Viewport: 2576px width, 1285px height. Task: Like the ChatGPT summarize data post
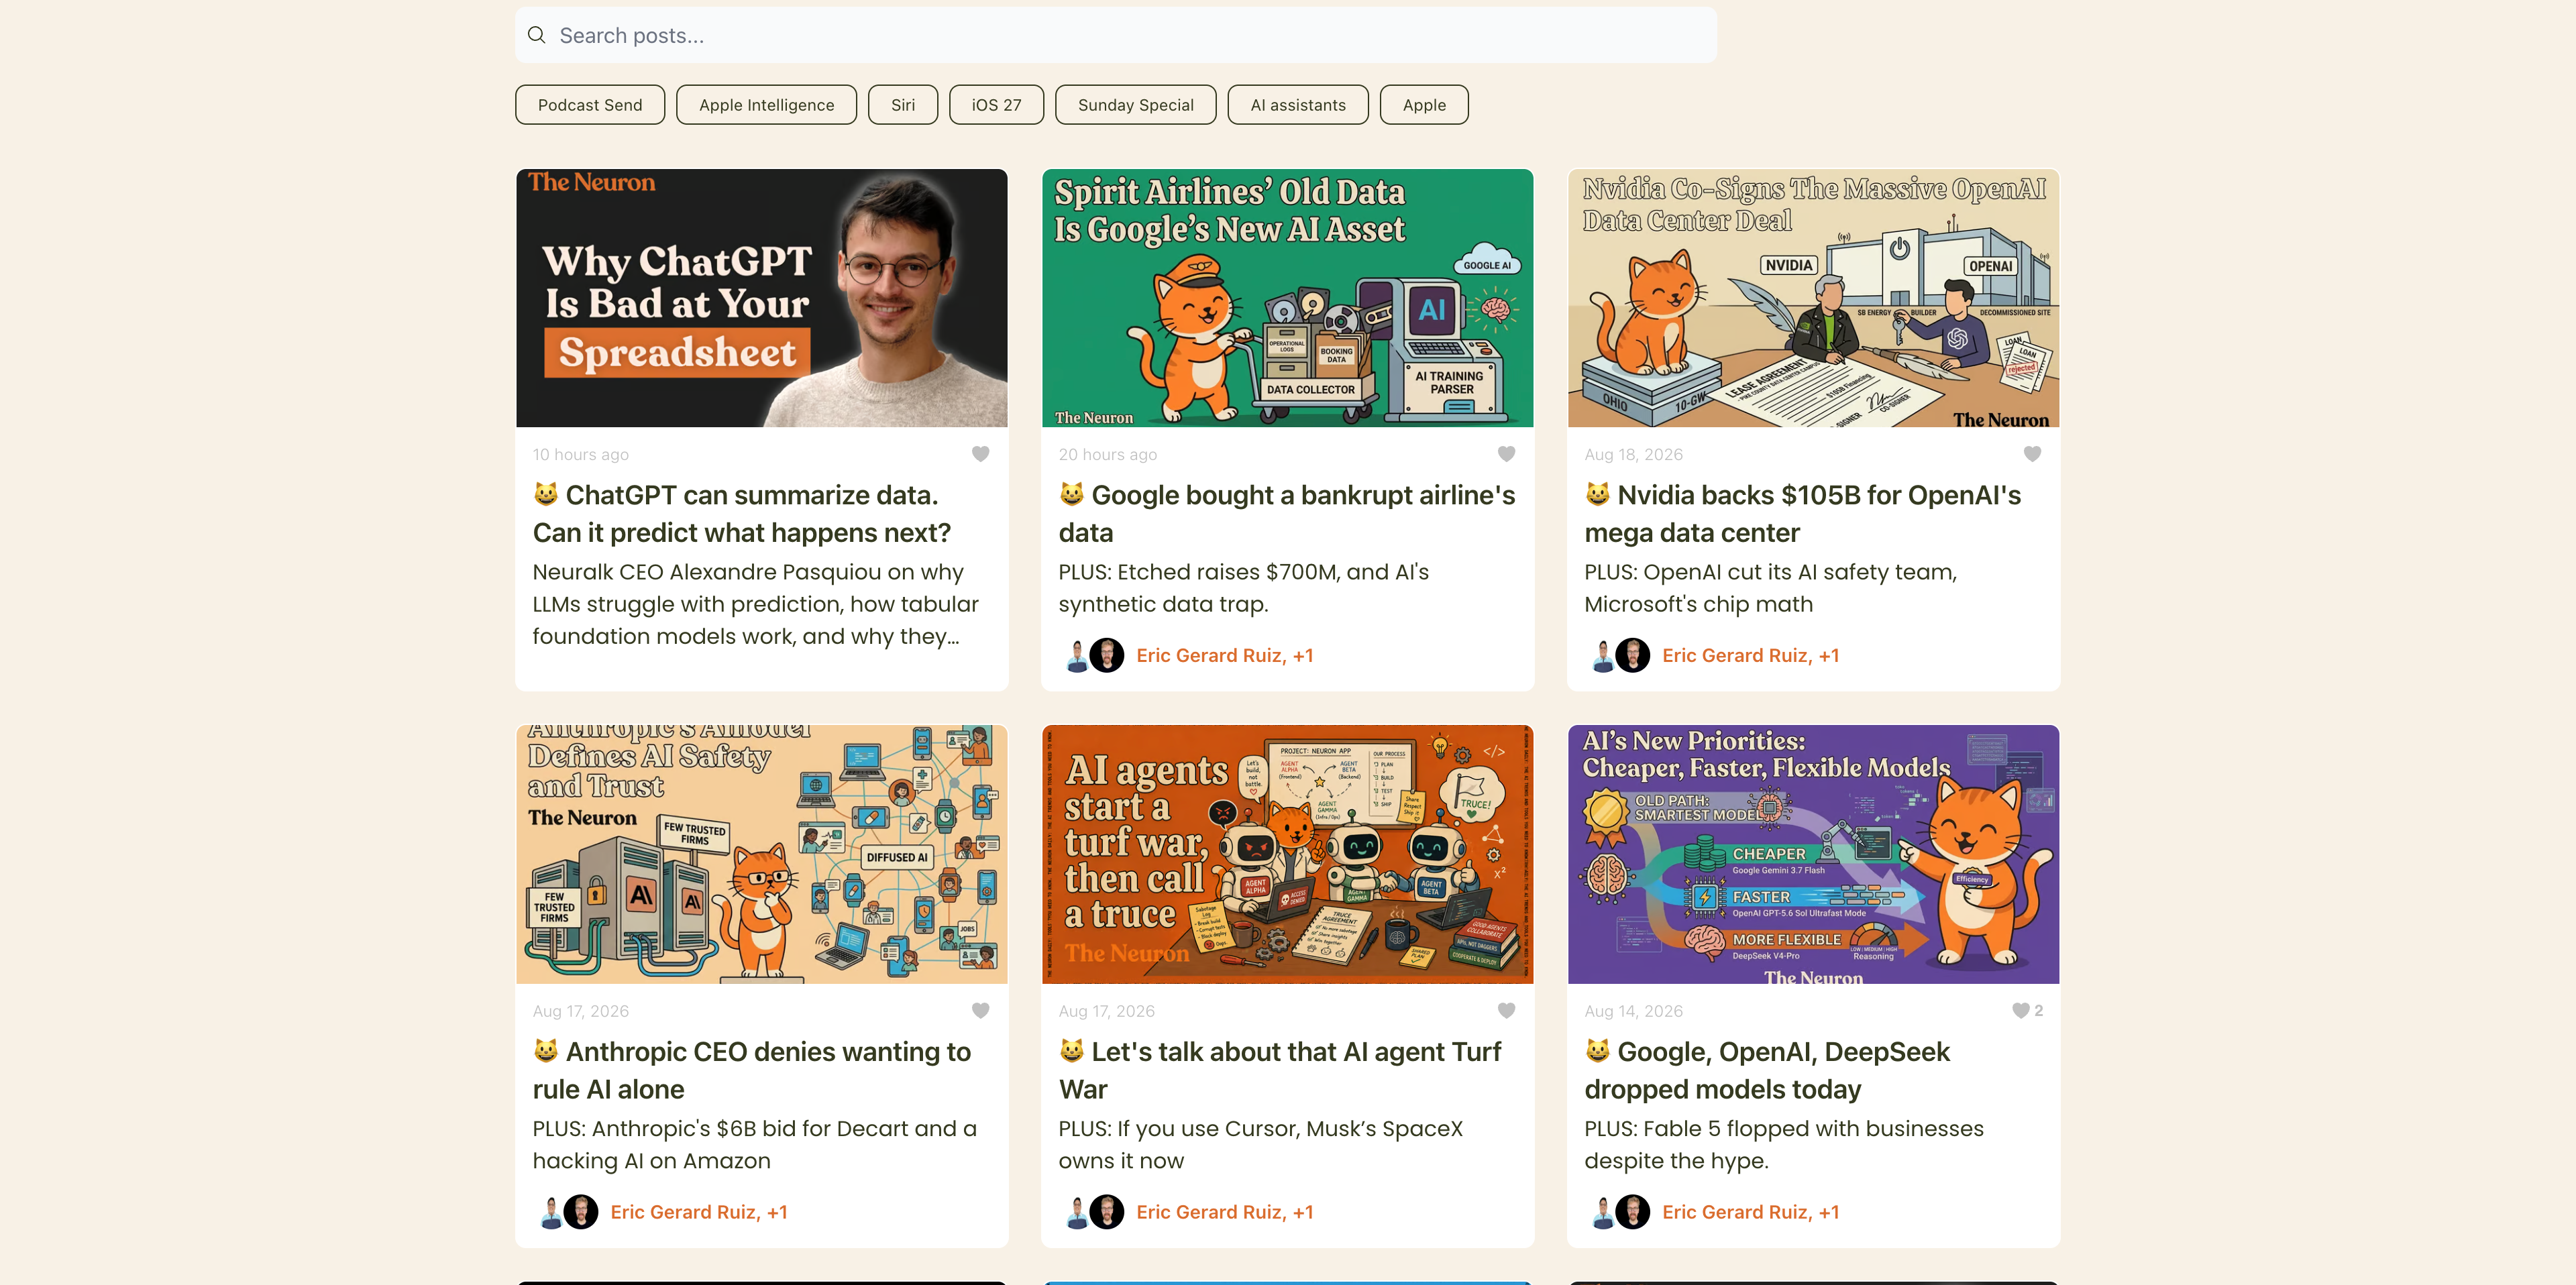[x=981, y=454]
